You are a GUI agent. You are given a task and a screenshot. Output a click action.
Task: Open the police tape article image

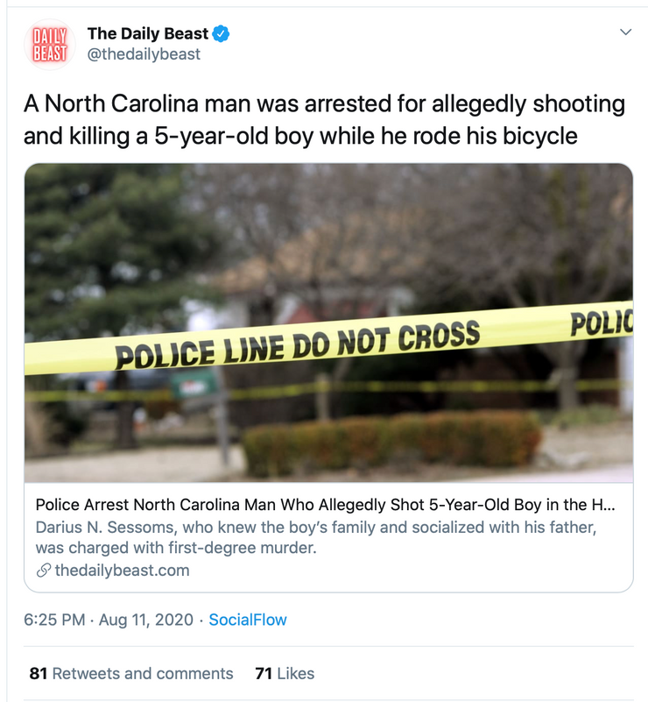pyautogui.click(x=328, y=263)
